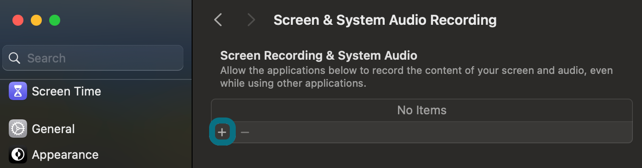Click the General gear icon
642x168 pixels.
pyautogui.click(x=18, y=129)
